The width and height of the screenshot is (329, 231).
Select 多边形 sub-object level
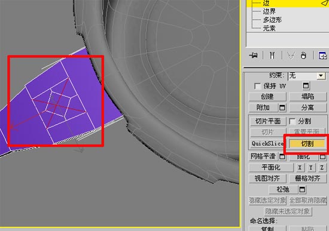(272, 20)
